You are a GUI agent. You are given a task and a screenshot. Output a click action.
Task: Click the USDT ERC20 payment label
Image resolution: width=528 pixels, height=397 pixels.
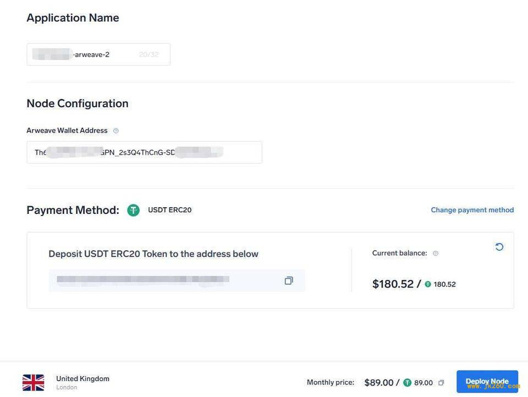170,210
